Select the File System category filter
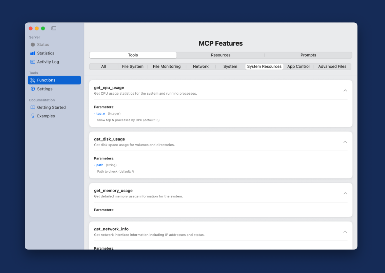 (133, 66)
